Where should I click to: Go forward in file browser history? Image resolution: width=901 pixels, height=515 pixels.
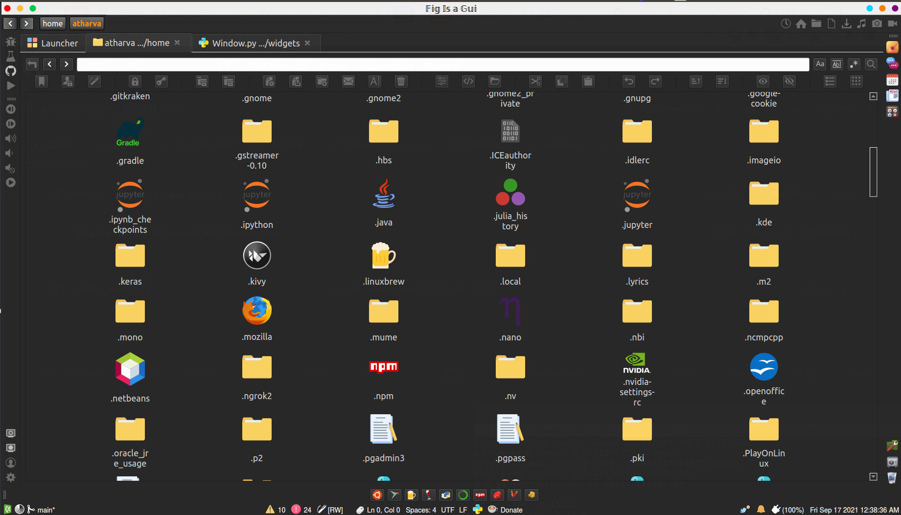67,64
